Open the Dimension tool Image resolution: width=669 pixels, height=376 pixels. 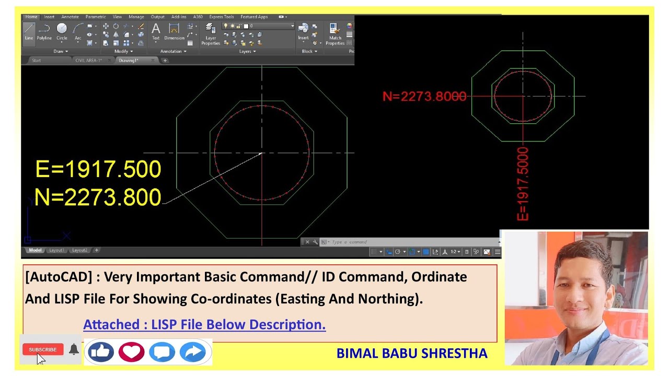click(x=174, y=31)
